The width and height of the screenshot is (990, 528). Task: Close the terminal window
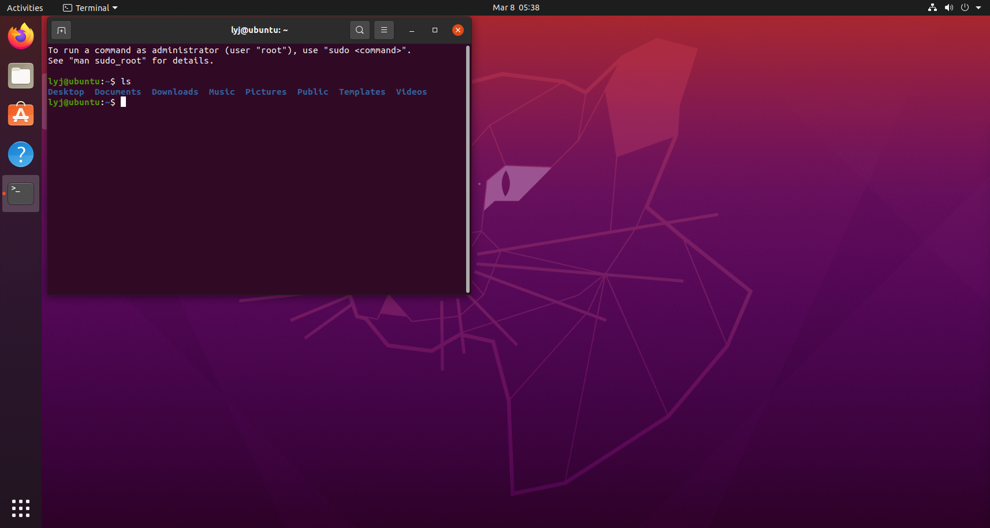pos(458,30)
